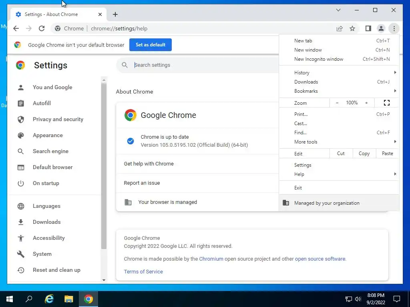The image size is (410, 307).
Task: Click the Languages globe icon
Action: (21, 206)
